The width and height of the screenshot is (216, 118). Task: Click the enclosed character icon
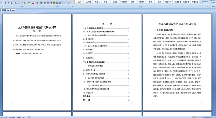[x=41, y=3]
